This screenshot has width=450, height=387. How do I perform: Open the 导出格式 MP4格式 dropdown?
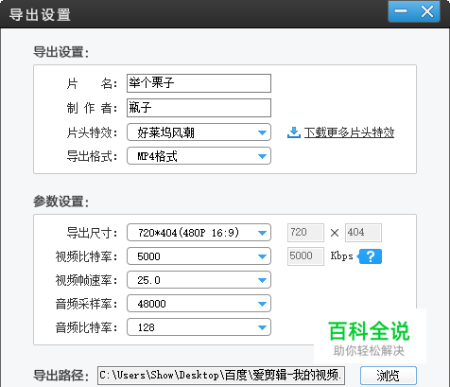point(199,156)
